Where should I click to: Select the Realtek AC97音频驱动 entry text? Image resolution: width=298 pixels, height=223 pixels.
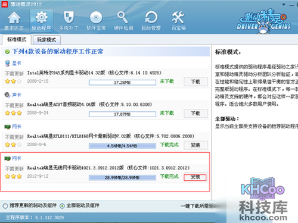[89, 105]
